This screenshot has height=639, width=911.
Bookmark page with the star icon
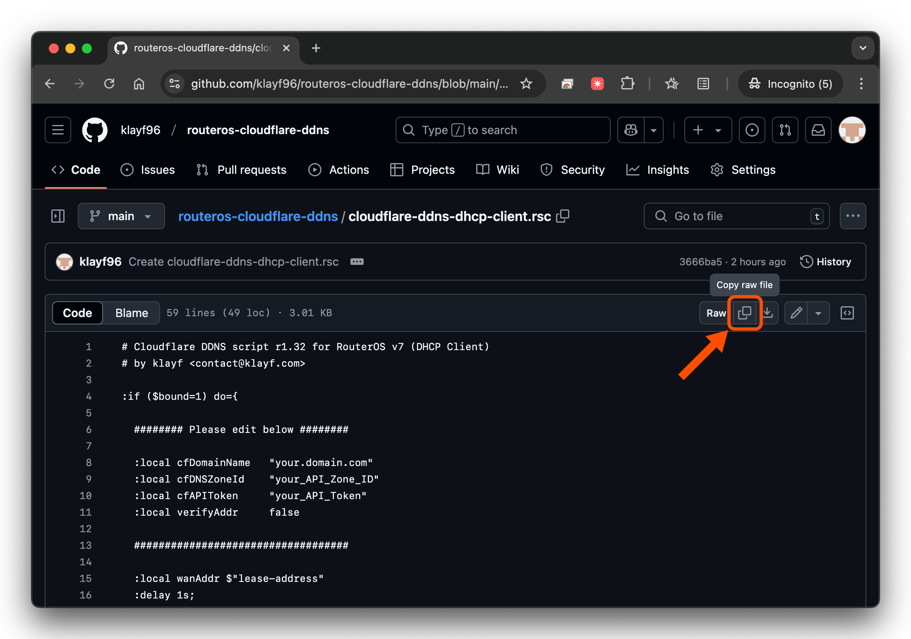click(526, 84)
